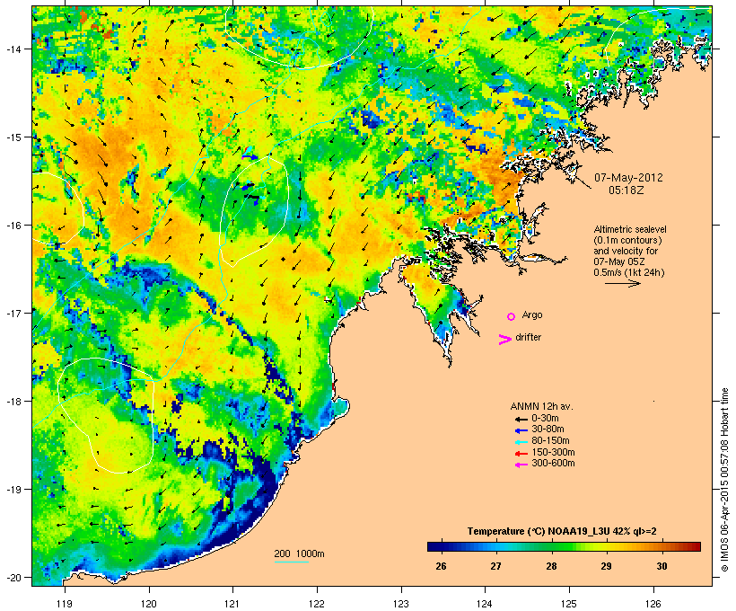Click the colorbar tick label 27
The height and width of the screenshot is (611, 736).
(x=496, y=566)
